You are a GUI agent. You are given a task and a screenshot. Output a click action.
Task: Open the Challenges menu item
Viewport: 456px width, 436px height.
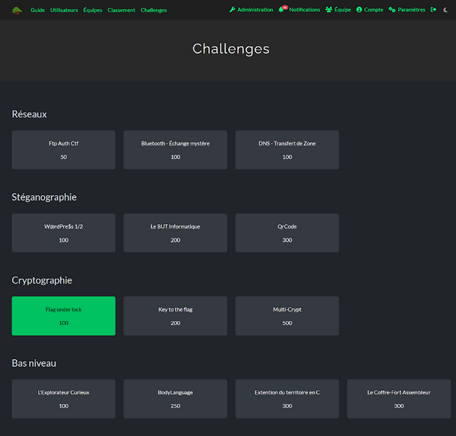coord(154,10)
